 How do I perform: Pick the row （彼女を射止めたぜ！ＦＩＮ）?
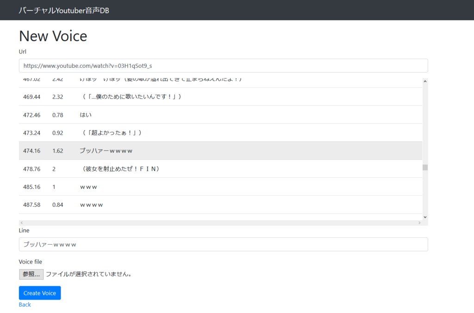click(x=220, y=169)
